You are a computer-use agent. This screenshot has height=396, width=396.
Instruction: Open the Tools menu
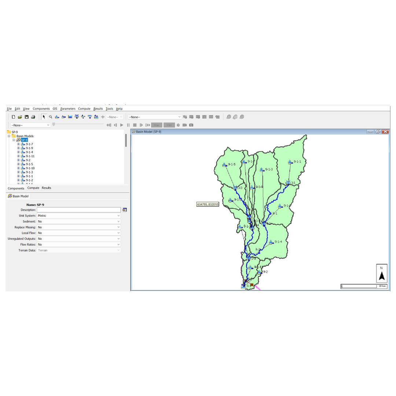pyautogui.click(x=109, y=109)
